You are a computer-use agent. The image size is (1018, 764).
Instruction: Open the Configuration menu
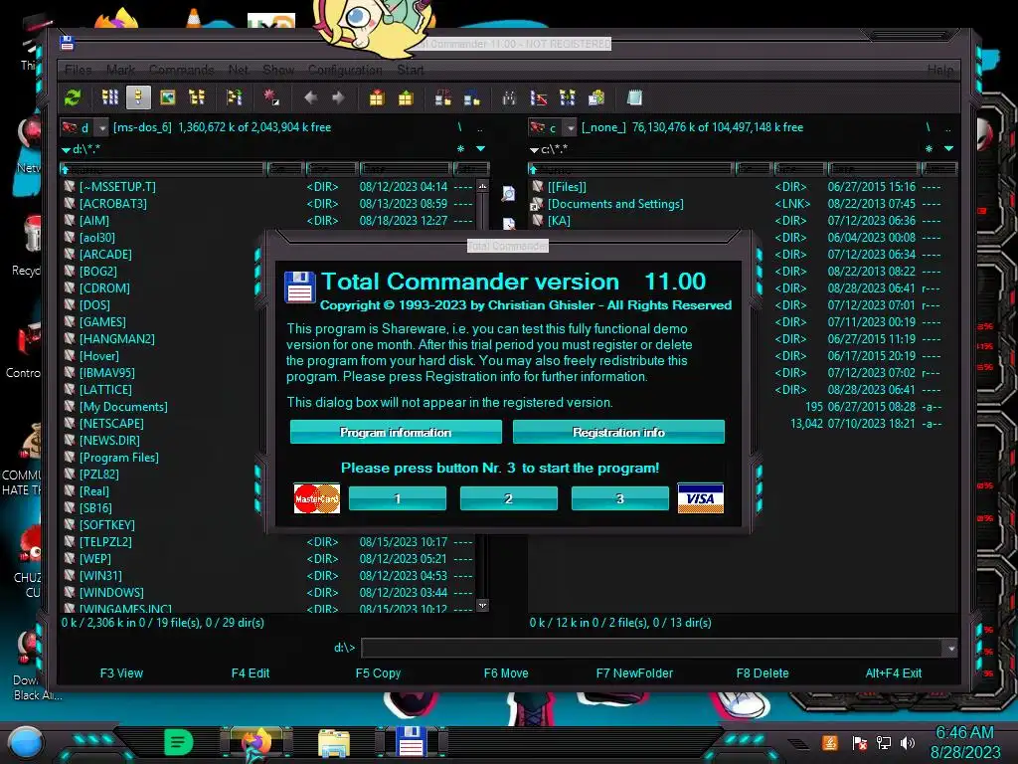(345, 70)
